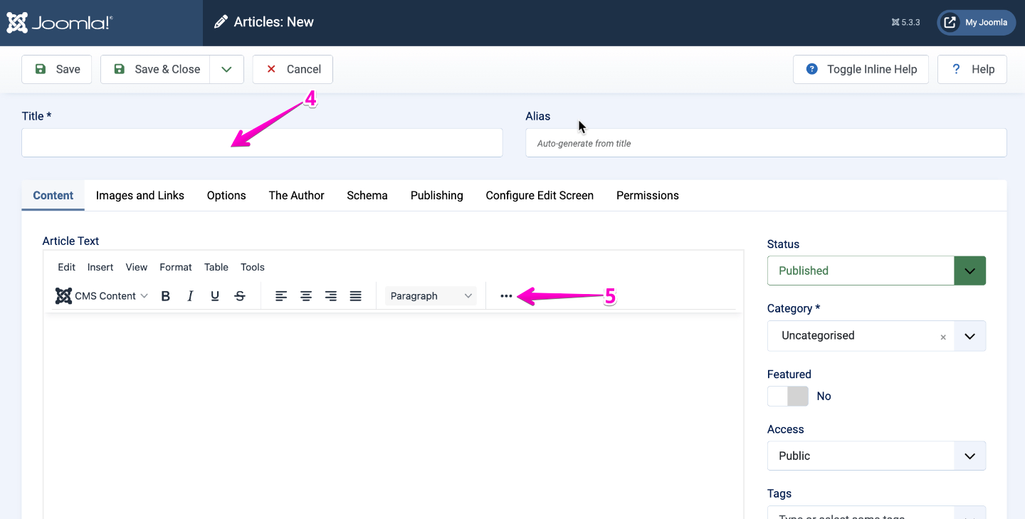Justify the article text

point(356,296)
